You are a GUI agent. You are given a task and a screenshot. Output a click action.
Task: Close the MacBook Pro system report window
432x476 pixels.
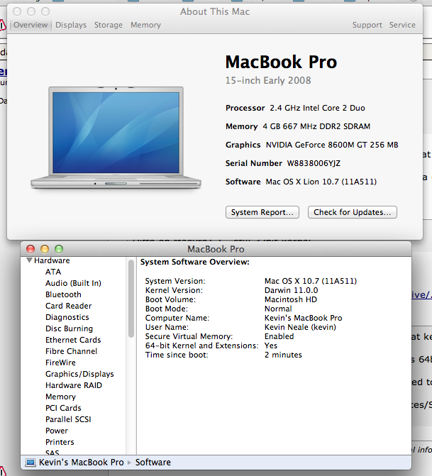coord(31,249)
